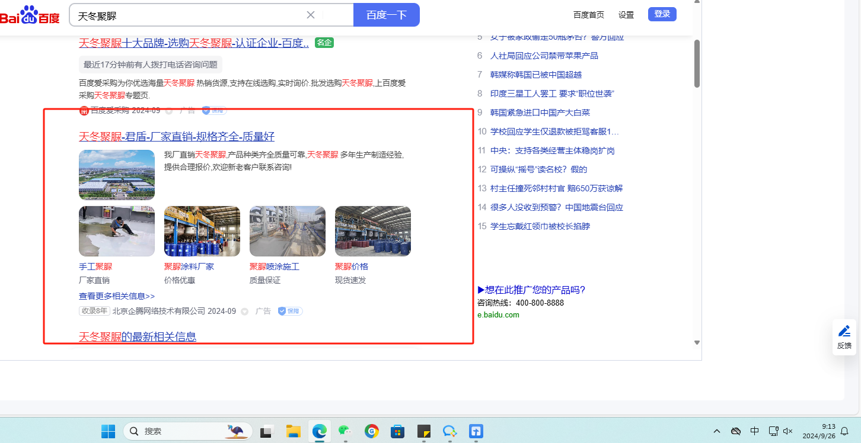Screen dimensions: 861x443
Task: Clear the search box with X
Action: (311, 15)
